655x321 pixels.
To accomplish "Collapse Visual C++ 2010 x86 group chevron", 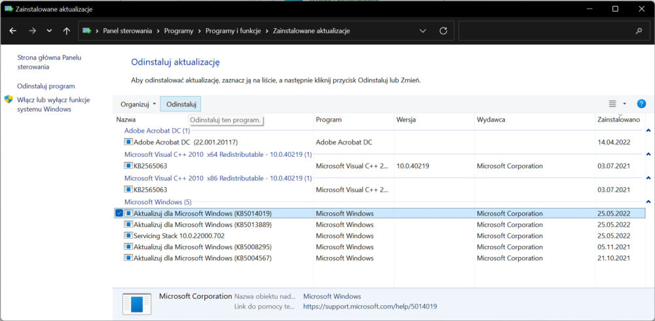I will 648,178.
